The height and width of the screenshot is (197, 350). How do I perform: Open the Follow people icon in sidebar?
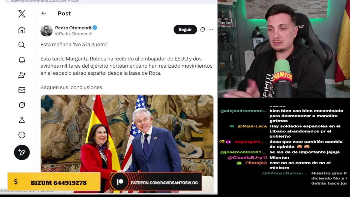[x=22, y=75]
